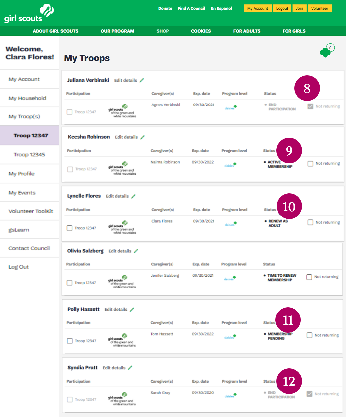
Task: Click the Girl Scouts logo in header
Action: [x=29, y=14]
